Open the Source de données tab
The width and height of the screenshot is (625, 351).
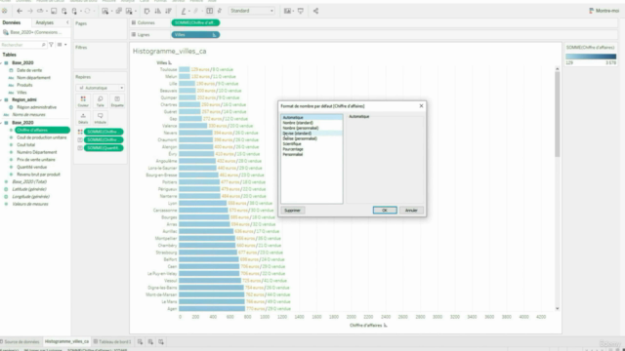[x=21, y=341]
